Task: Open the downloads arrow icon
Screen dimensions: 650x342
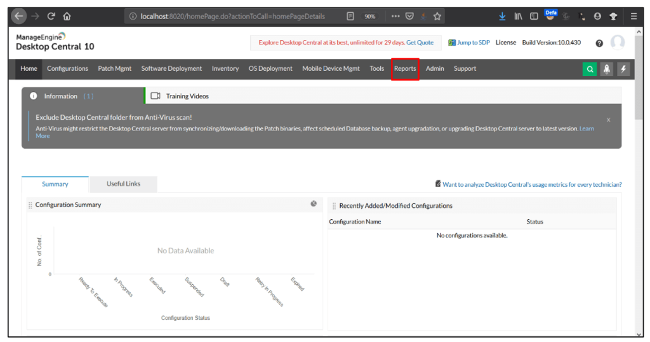Action: click(502, 16)
